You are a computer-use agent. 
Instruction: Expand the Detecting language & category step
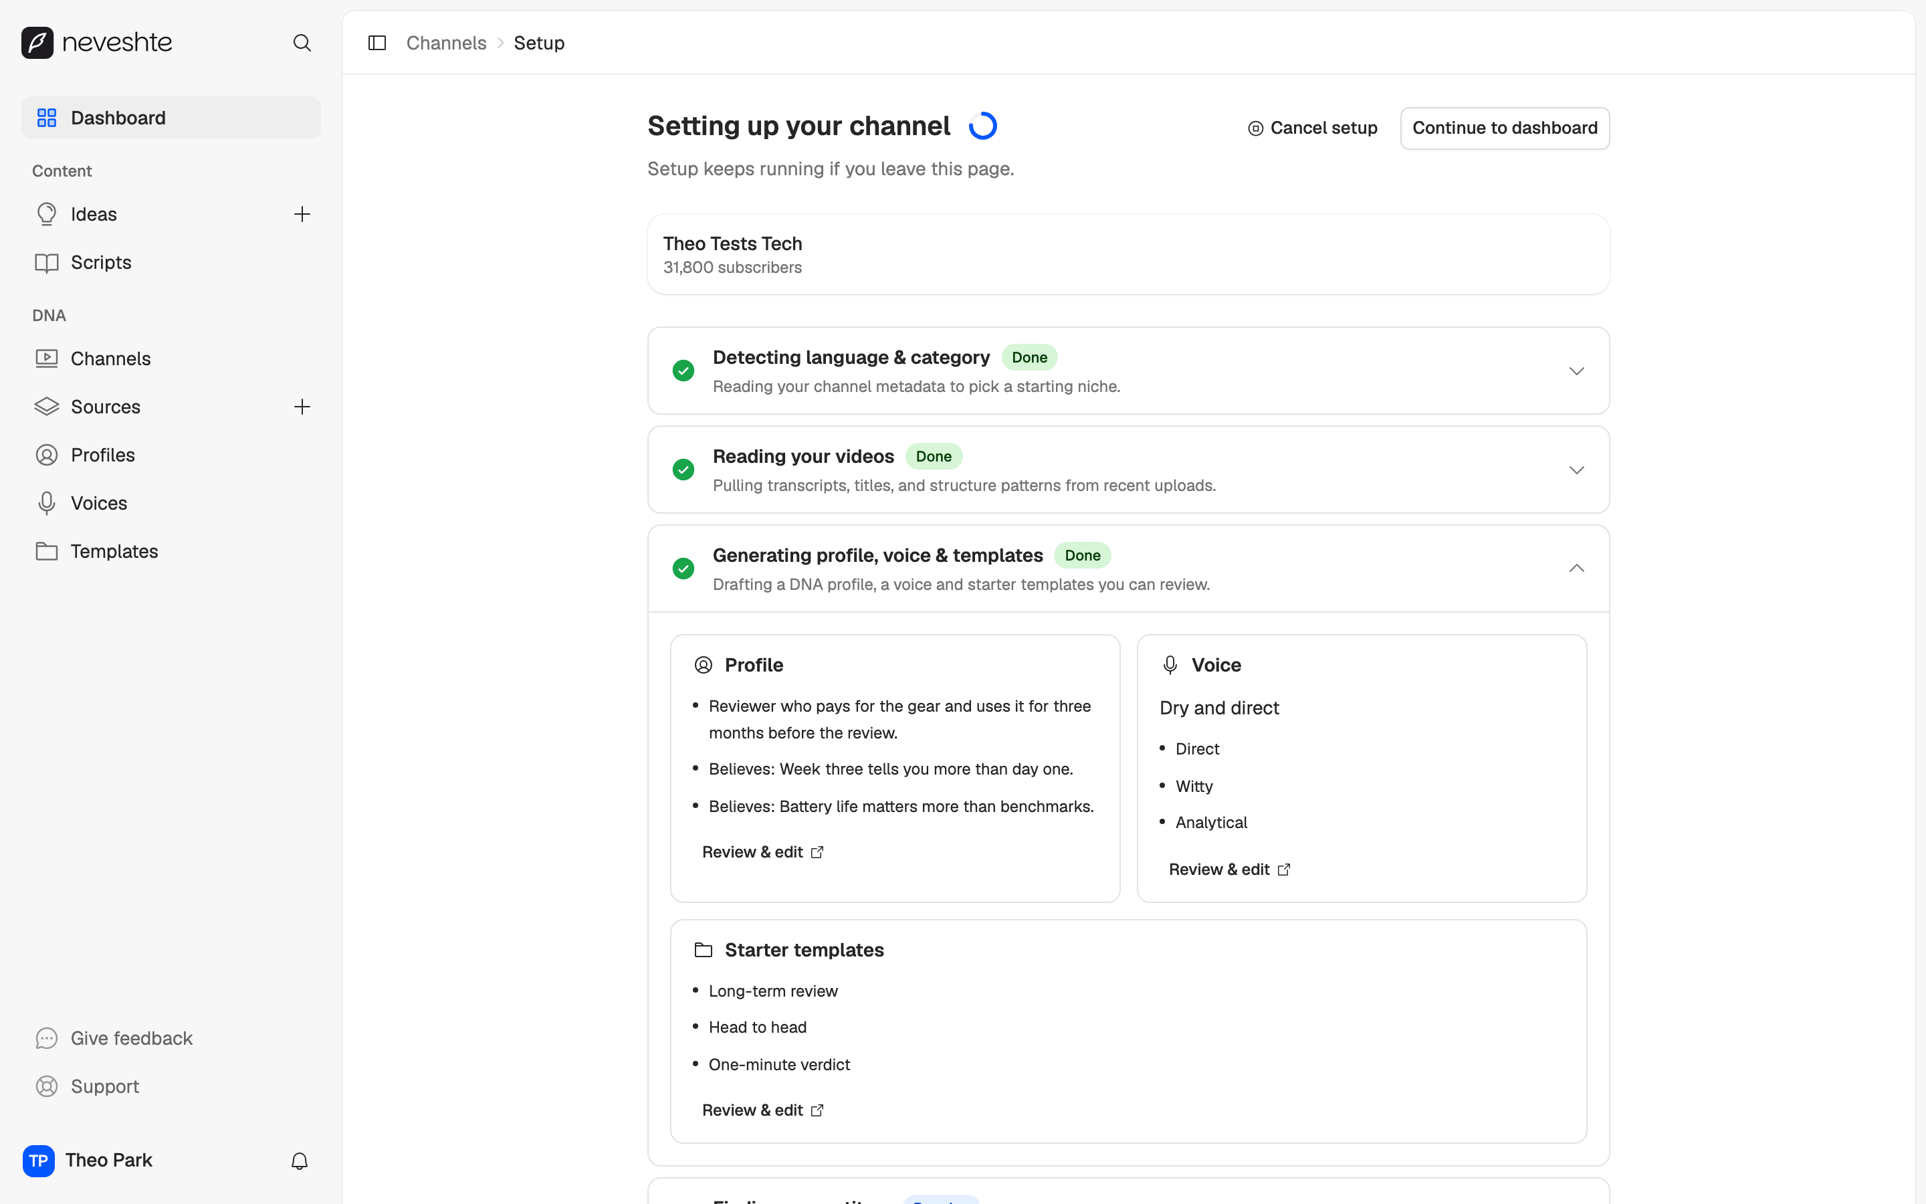point(1577,371)
